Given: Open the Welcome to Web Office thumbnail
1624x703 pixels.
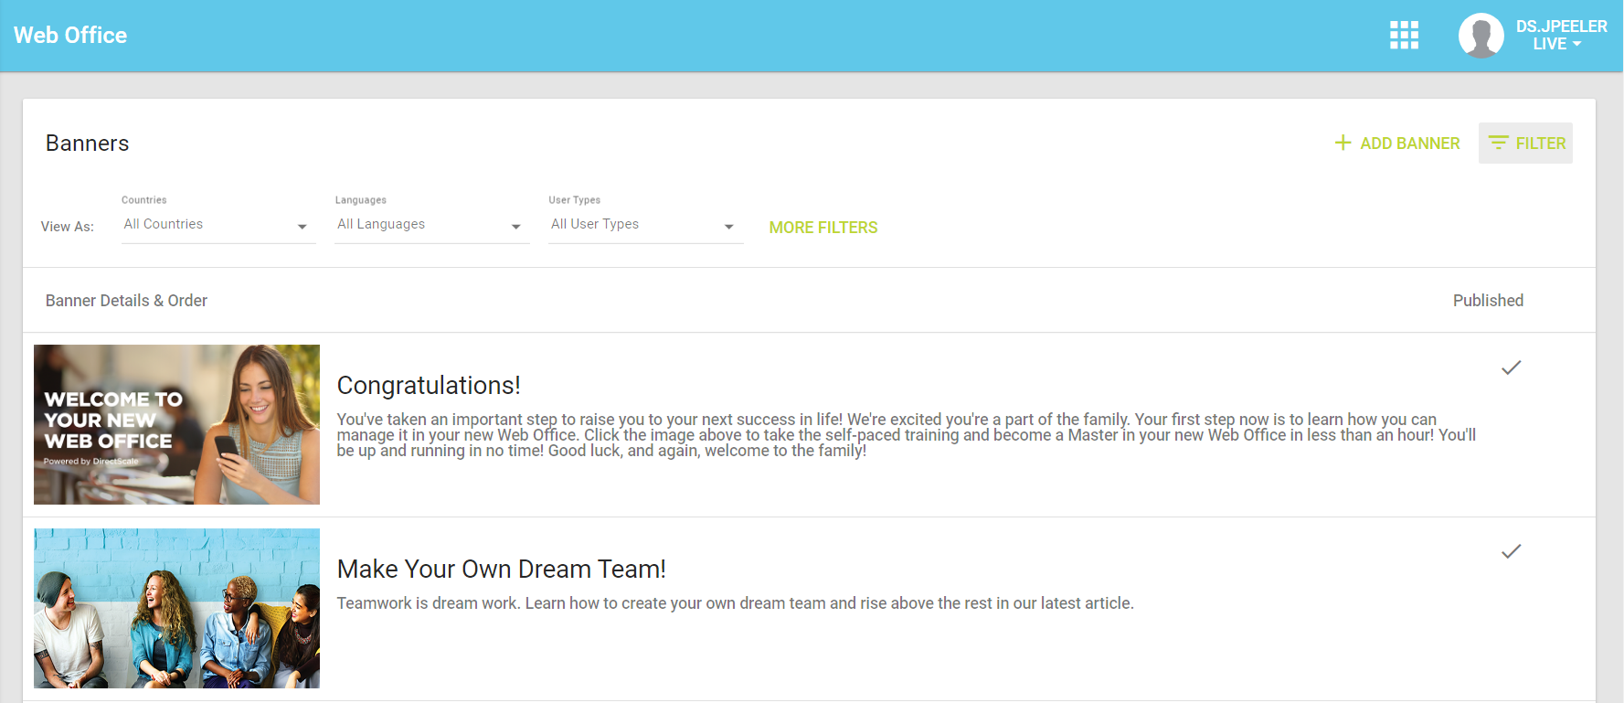Looking at the screenshot, I should coord(176,424).
